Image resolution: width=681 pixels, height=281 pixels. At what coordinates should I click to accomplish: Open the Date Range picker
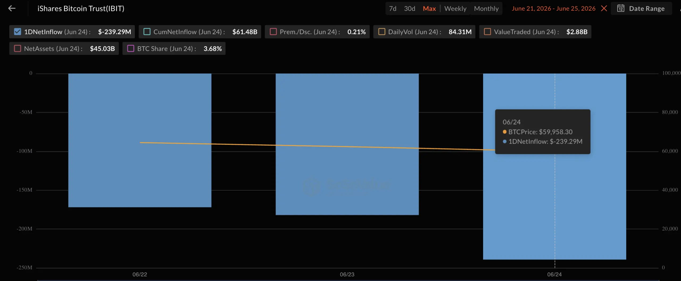(641, 9)
